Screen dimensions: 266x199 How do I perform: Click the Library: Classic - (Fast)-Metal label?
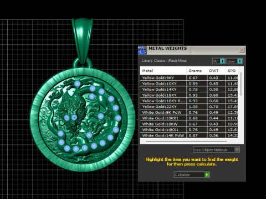tap(165, 61)
